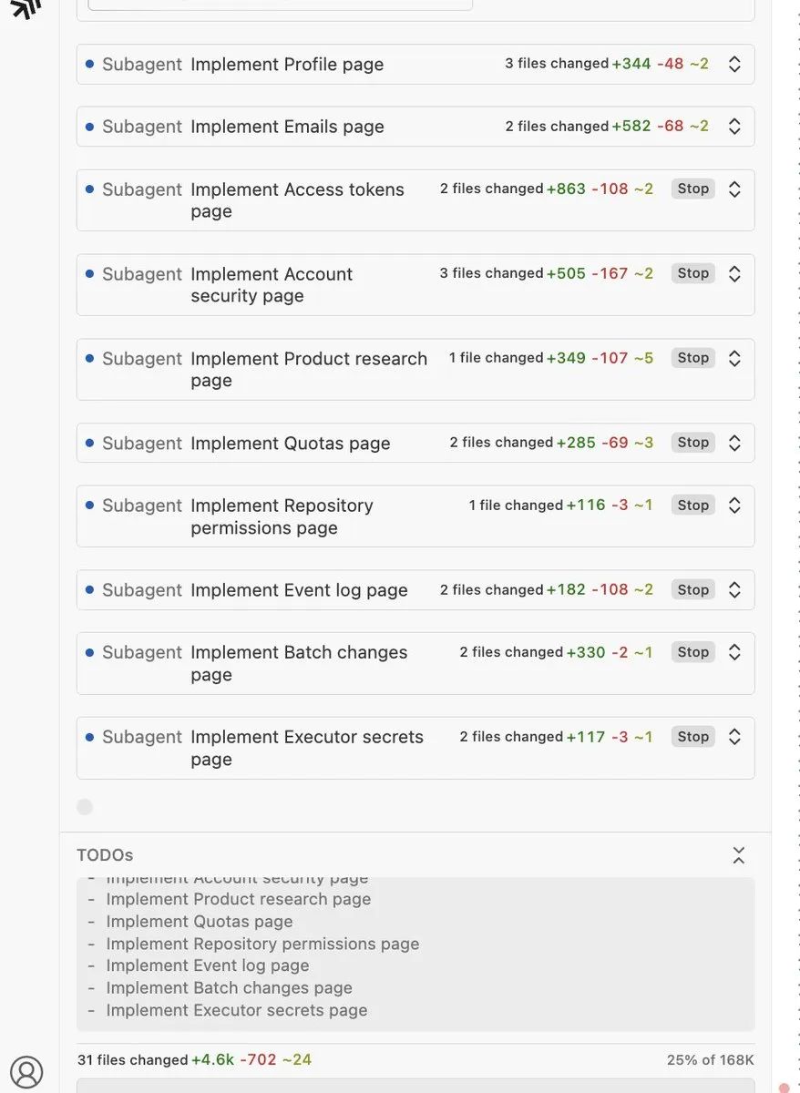Stop the Repository permissions page subagent
The width and height of the screenshot is (800, 1093).
click(x=692, y=506)
